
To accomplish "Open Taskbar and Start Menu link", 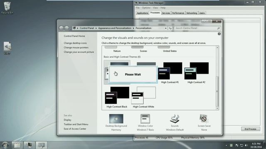I will 76,124.
